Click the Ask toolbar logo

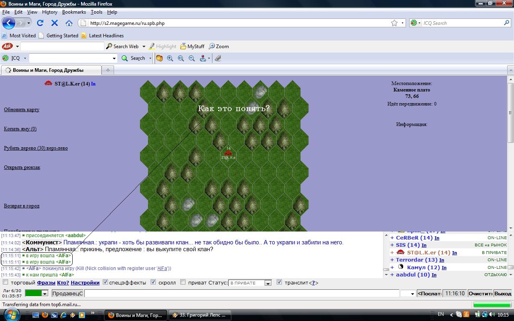pyautogui.click(x=7, y=46)
